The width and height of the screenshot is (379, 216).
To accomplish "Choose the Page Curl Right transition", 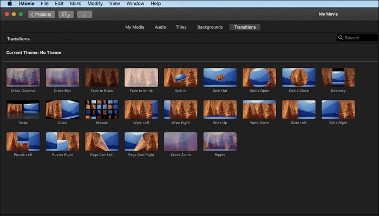I will pos(141,141).
